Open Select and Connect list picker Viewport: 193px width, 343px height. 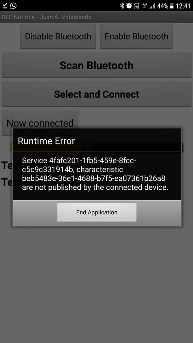pyautogui.click(x=96, y=94)
